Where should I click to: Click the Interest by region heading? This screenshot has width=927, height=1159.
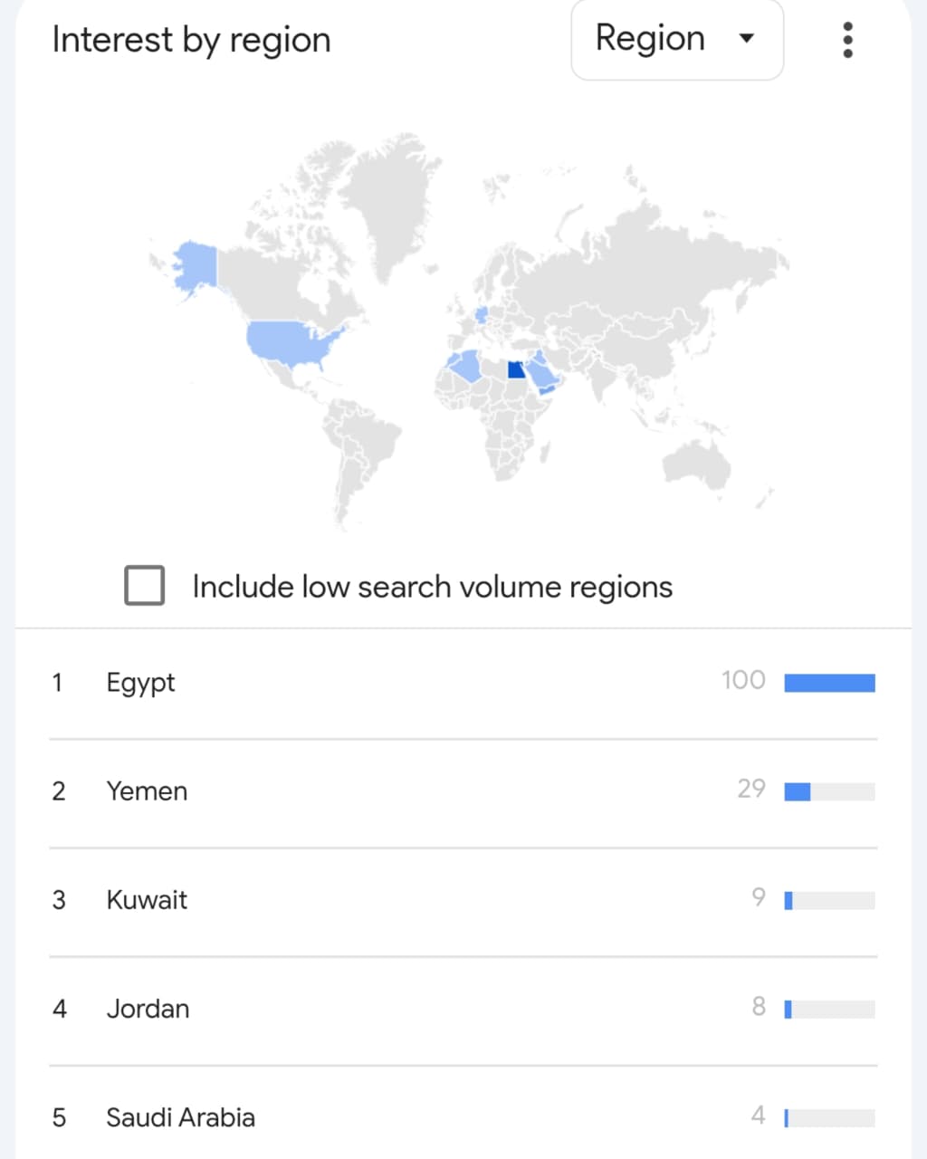click(191, 40)
